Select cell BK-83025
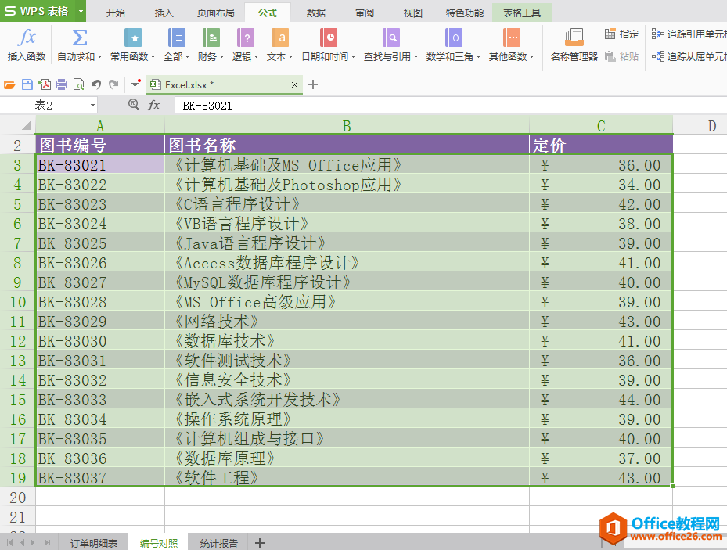727x550 pixels. point(100,243)
